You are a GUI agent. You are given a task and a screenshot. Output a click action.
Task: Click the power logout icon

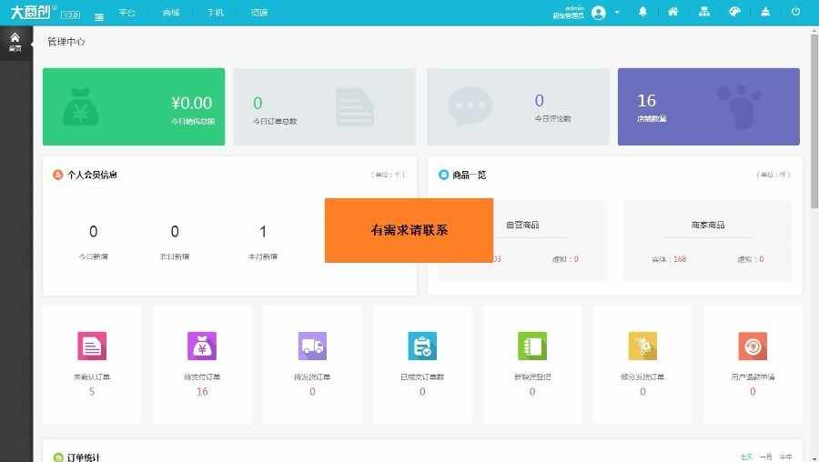pyautogui.click(x=795, y=12)
